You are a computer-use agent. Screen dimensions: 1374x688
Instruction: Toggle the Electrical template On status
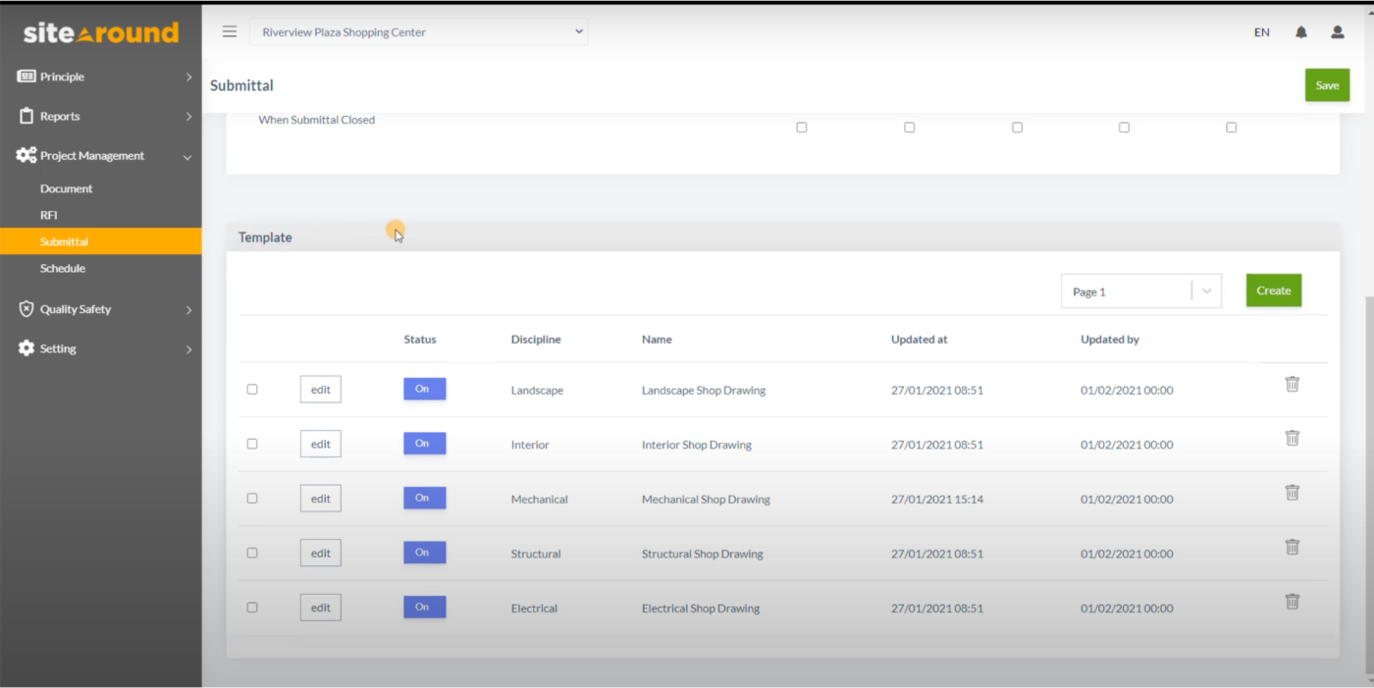(425, 607)
